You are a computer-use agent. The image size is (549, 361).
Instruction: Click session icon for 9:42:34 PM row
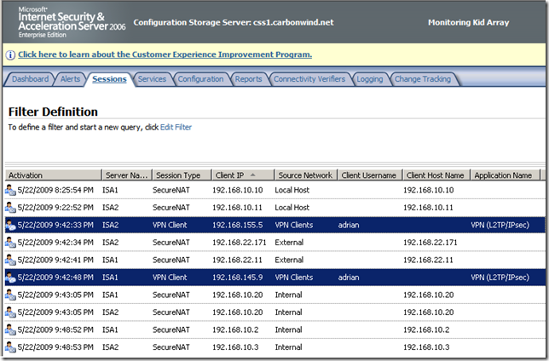click(x=10, y=243)
